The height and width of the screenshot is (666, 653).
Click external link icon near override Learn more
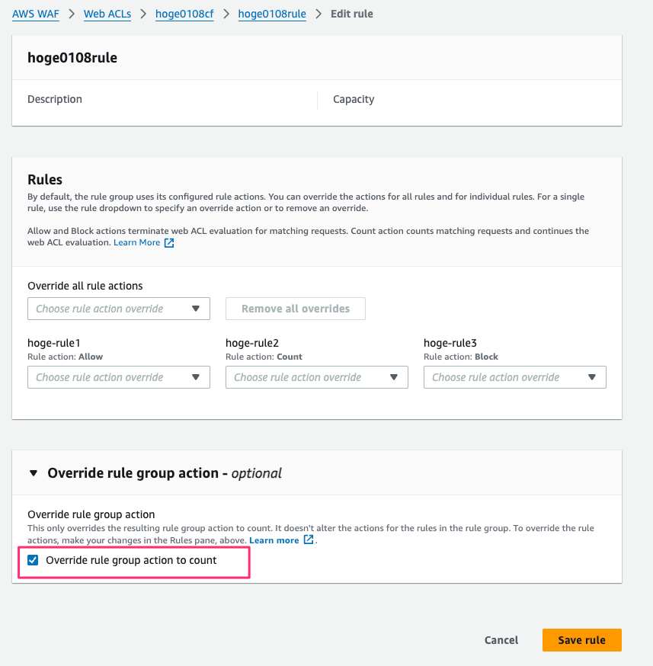pyautogui.click(x=309, y=540)
